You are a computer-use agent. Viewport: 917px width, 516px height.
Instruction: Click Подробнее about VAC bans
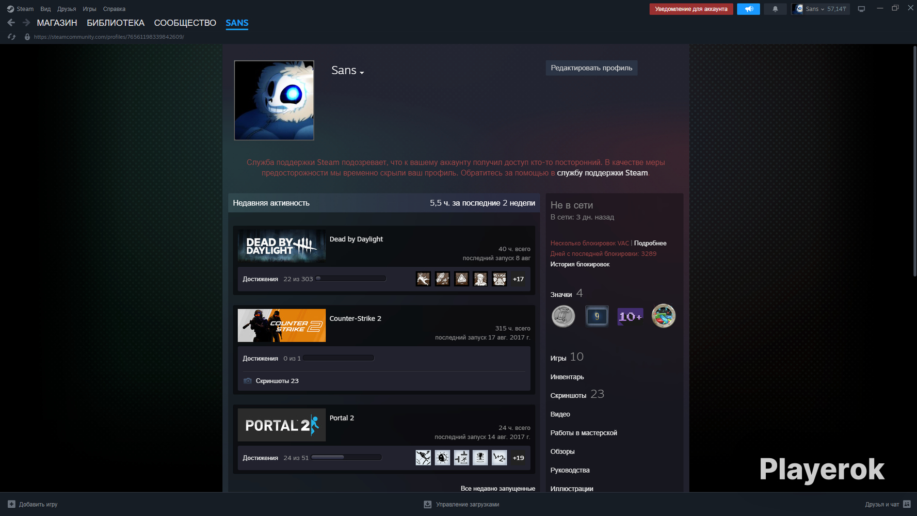coord(650,243)
